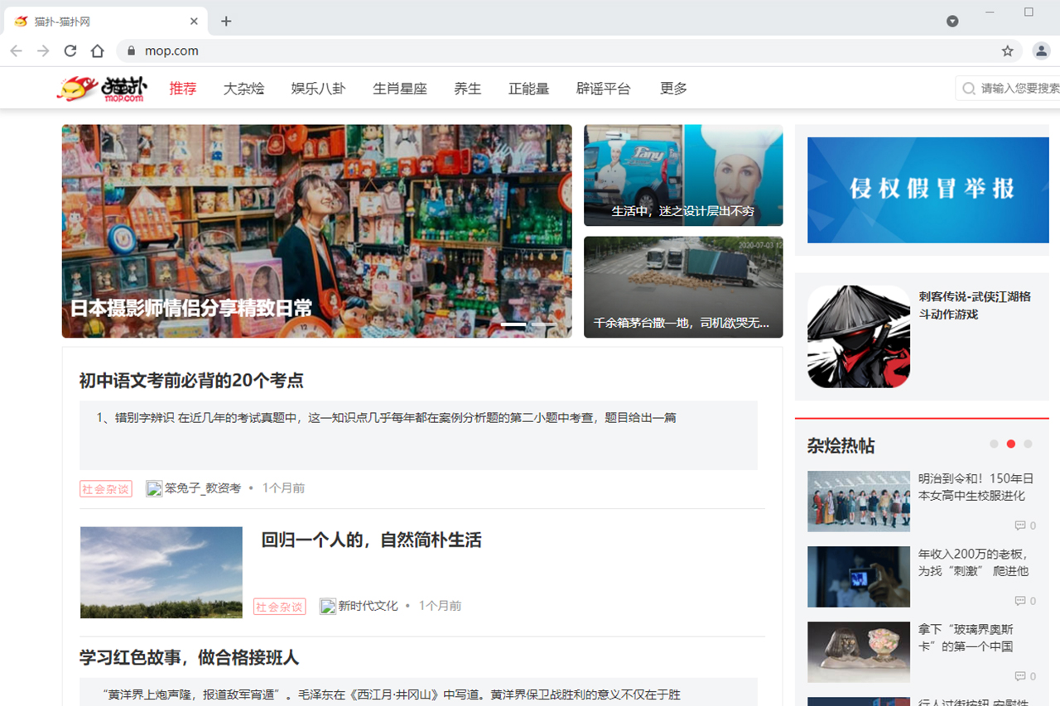Open the 新时代文化 author name

pos(369,606)
